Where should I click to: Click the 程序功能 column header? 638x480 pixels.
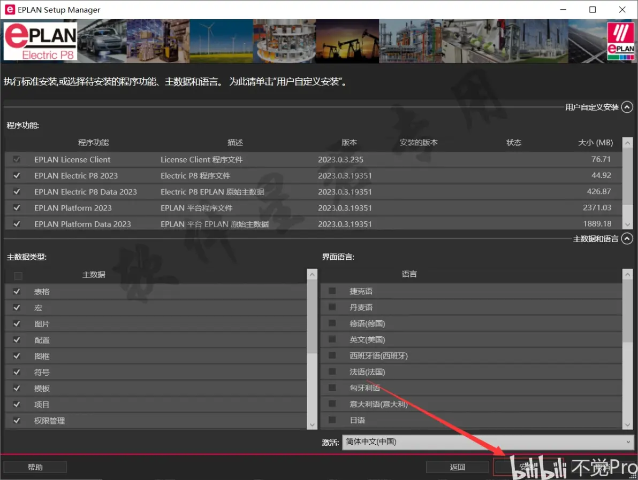tap(93, 143)
